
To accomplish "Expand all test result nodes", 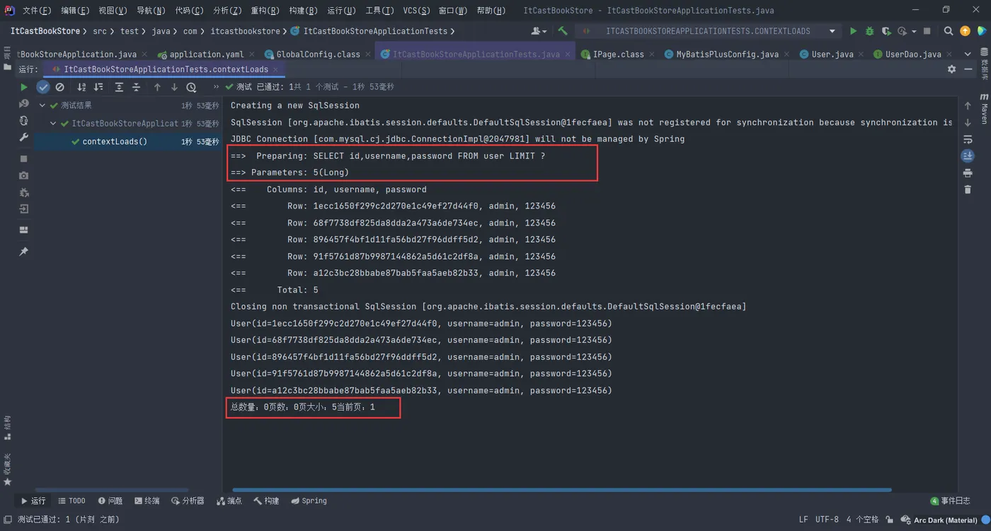I will click(119, 87).
